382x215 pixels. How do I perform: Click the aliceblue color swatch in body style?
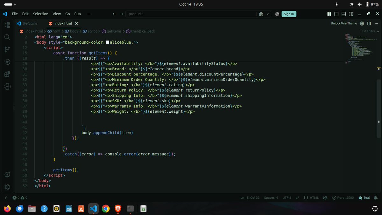(108, 42)
